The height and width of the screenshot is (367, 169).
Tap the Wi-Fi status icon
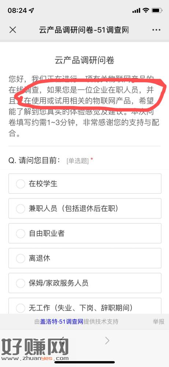click(146, 10)
